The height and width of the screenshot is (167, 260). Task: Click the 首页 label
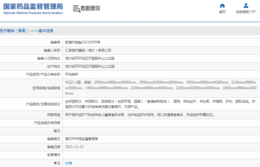coord(222,12)
